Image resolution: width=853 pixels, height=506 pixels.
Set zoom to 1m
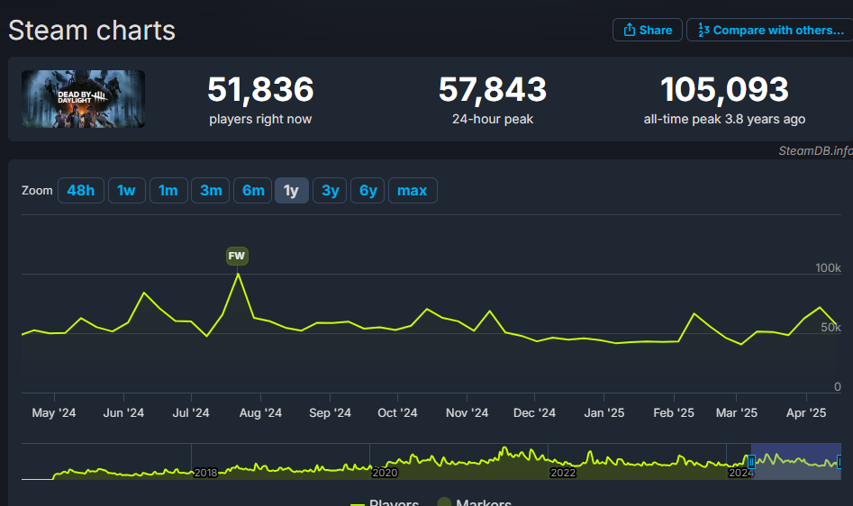point(168,190)
